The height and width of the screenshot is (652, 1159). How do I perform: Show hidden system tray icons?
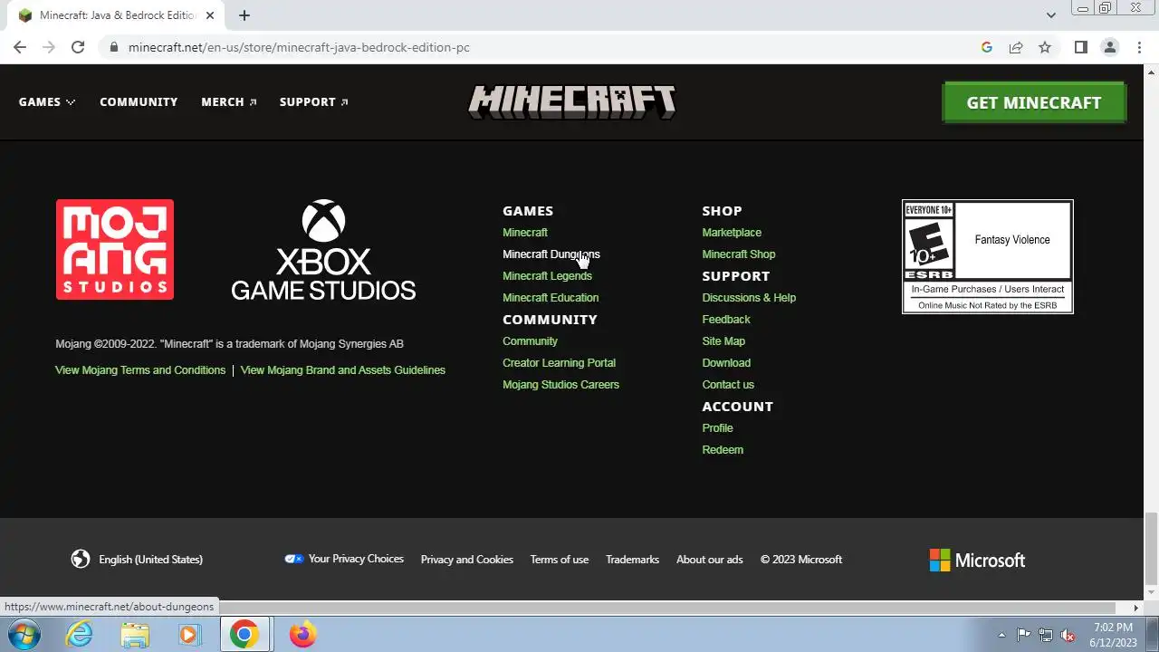point(1001,635)
